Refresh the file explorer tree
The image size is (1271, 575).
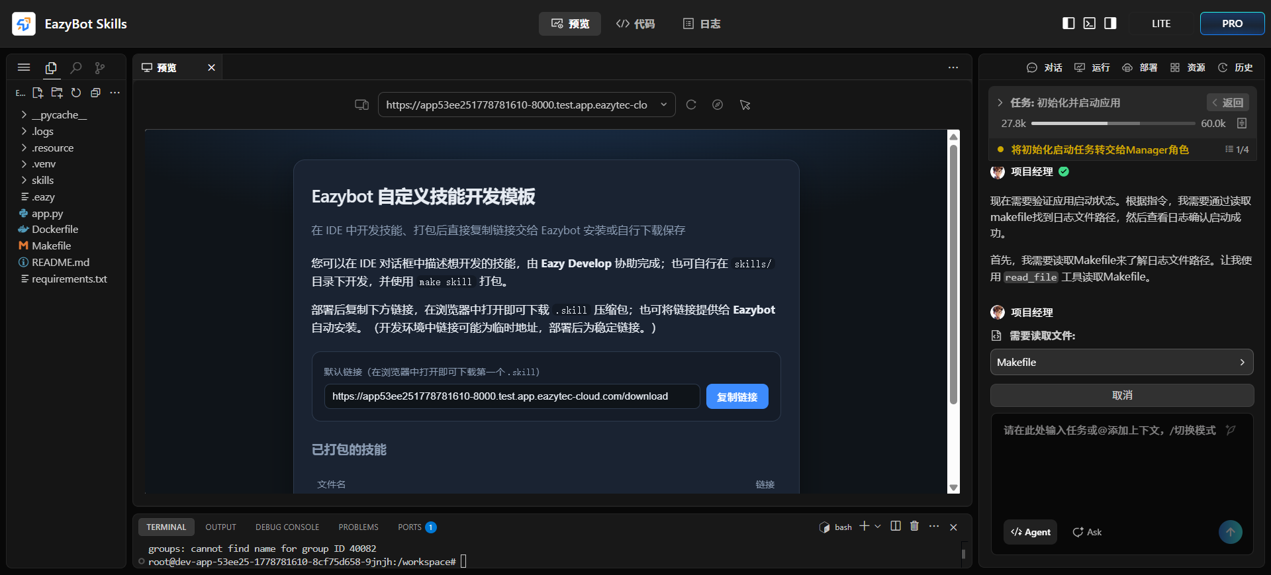pyautogui.click(x=76, y=93)
